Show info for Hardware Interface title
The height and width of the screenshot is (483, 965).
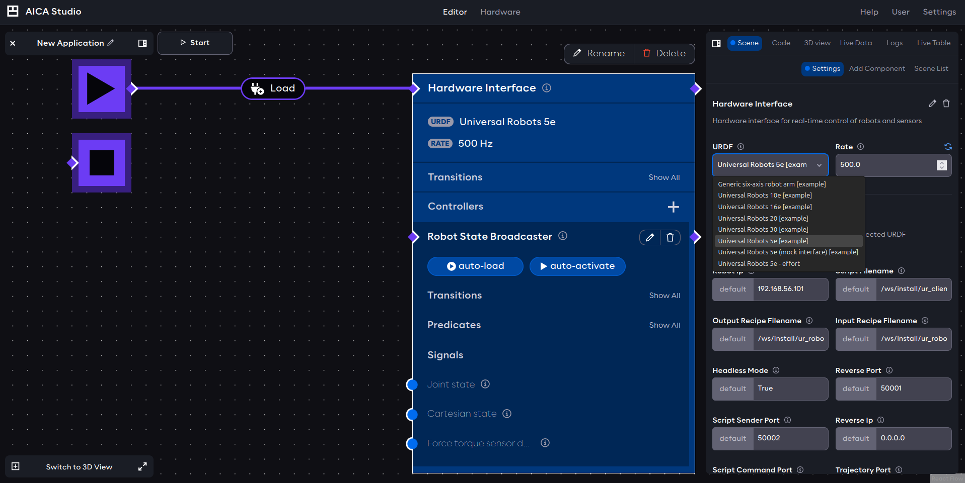(547, 88)
